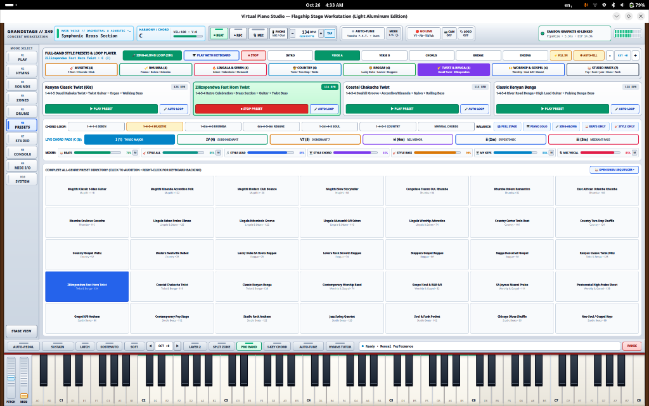The width and height of the screenshot is (649, 406).
Task: Open the MIDI I/O mode in the sidebar
Action: (x=22, y=166)
